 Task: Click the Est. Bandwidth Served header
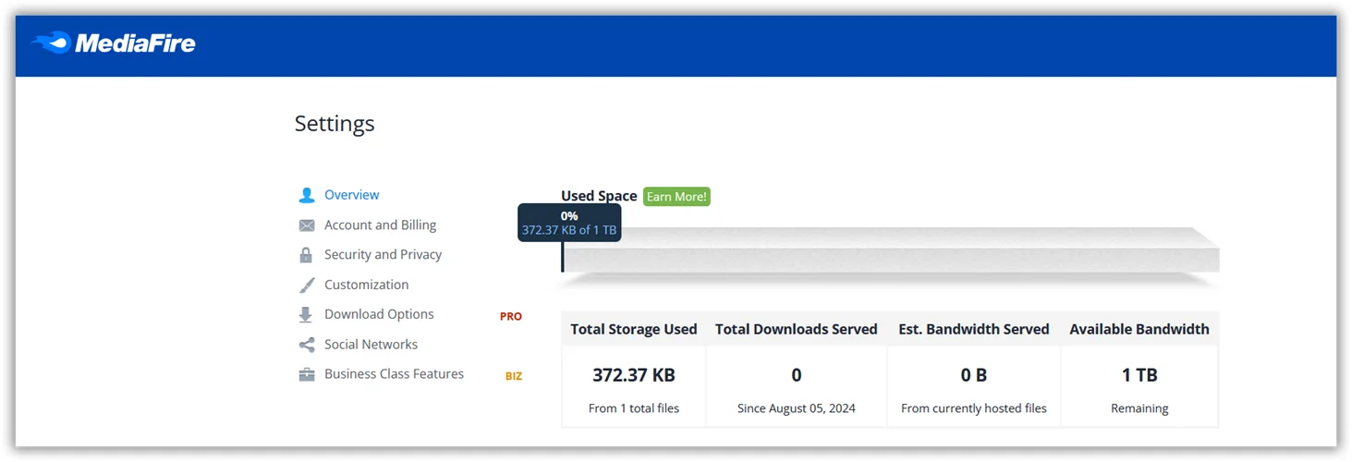974,329
